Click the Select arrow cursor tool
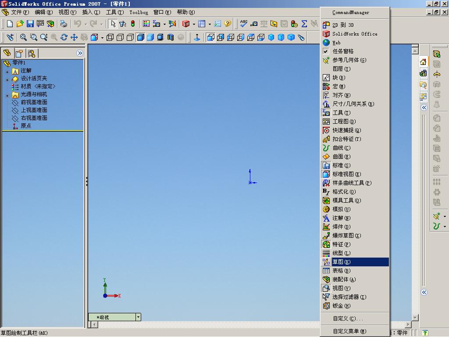Viewport: 449px width, 337px height. point(113,24)
